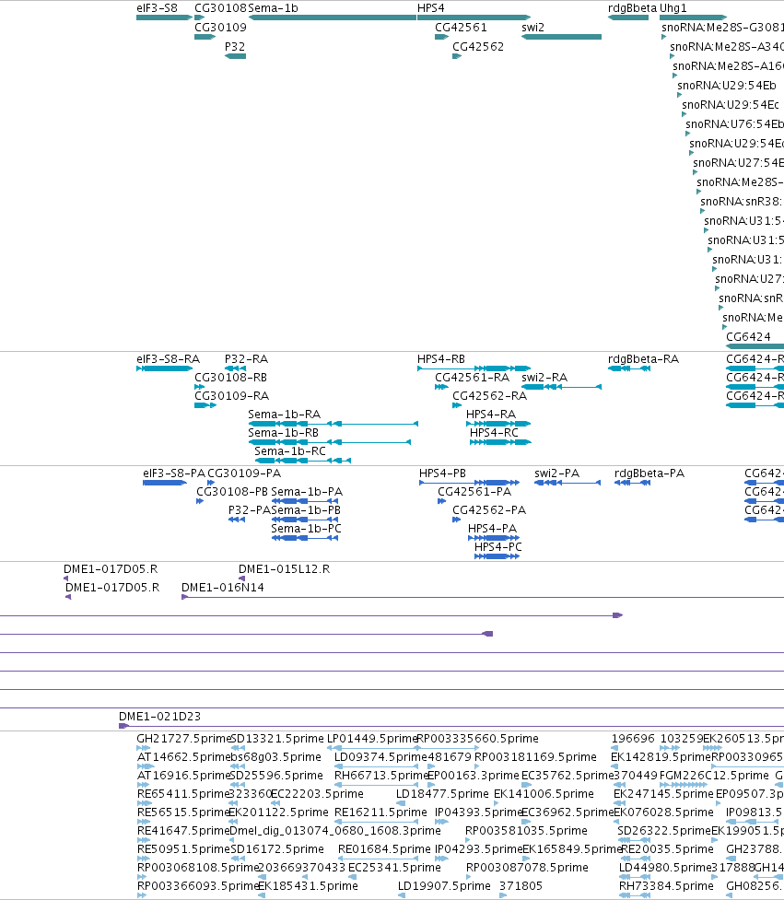Screen dimensions: 784x900
Task: Select the CG42561-PA label
Action: (474, 492)
